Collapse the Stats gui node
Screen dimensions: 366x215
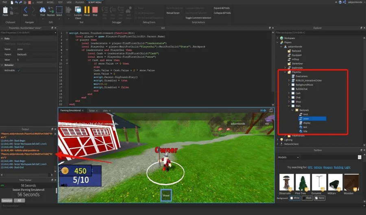point(289,106)
